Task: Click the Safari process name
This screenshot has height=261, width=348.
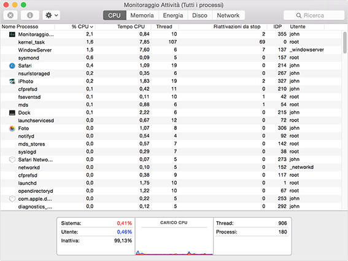Action: point(25,66)
